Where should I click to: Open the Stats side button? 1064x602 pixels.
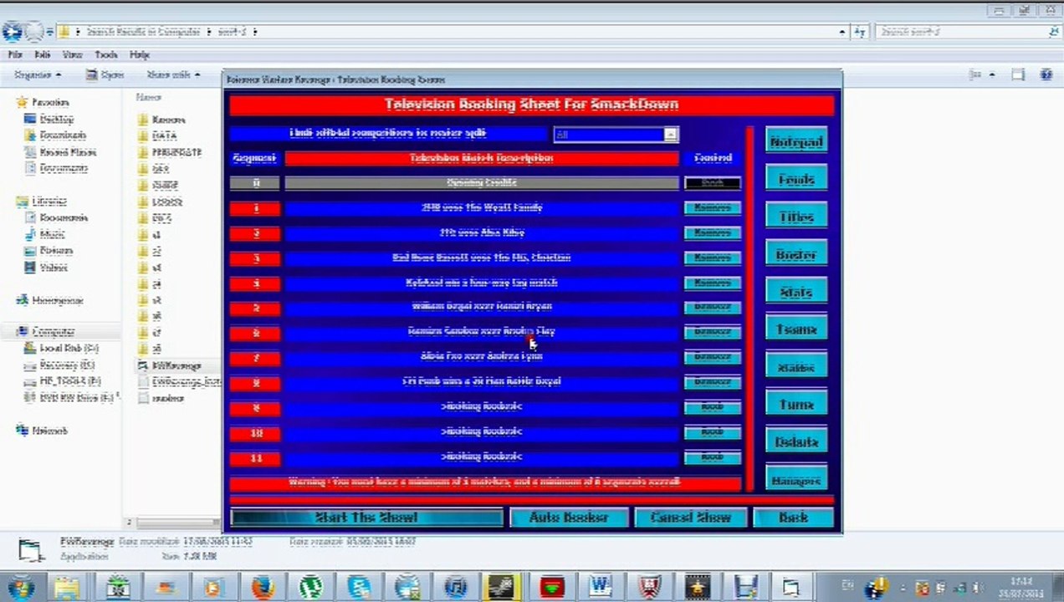[x=795, y=292]
